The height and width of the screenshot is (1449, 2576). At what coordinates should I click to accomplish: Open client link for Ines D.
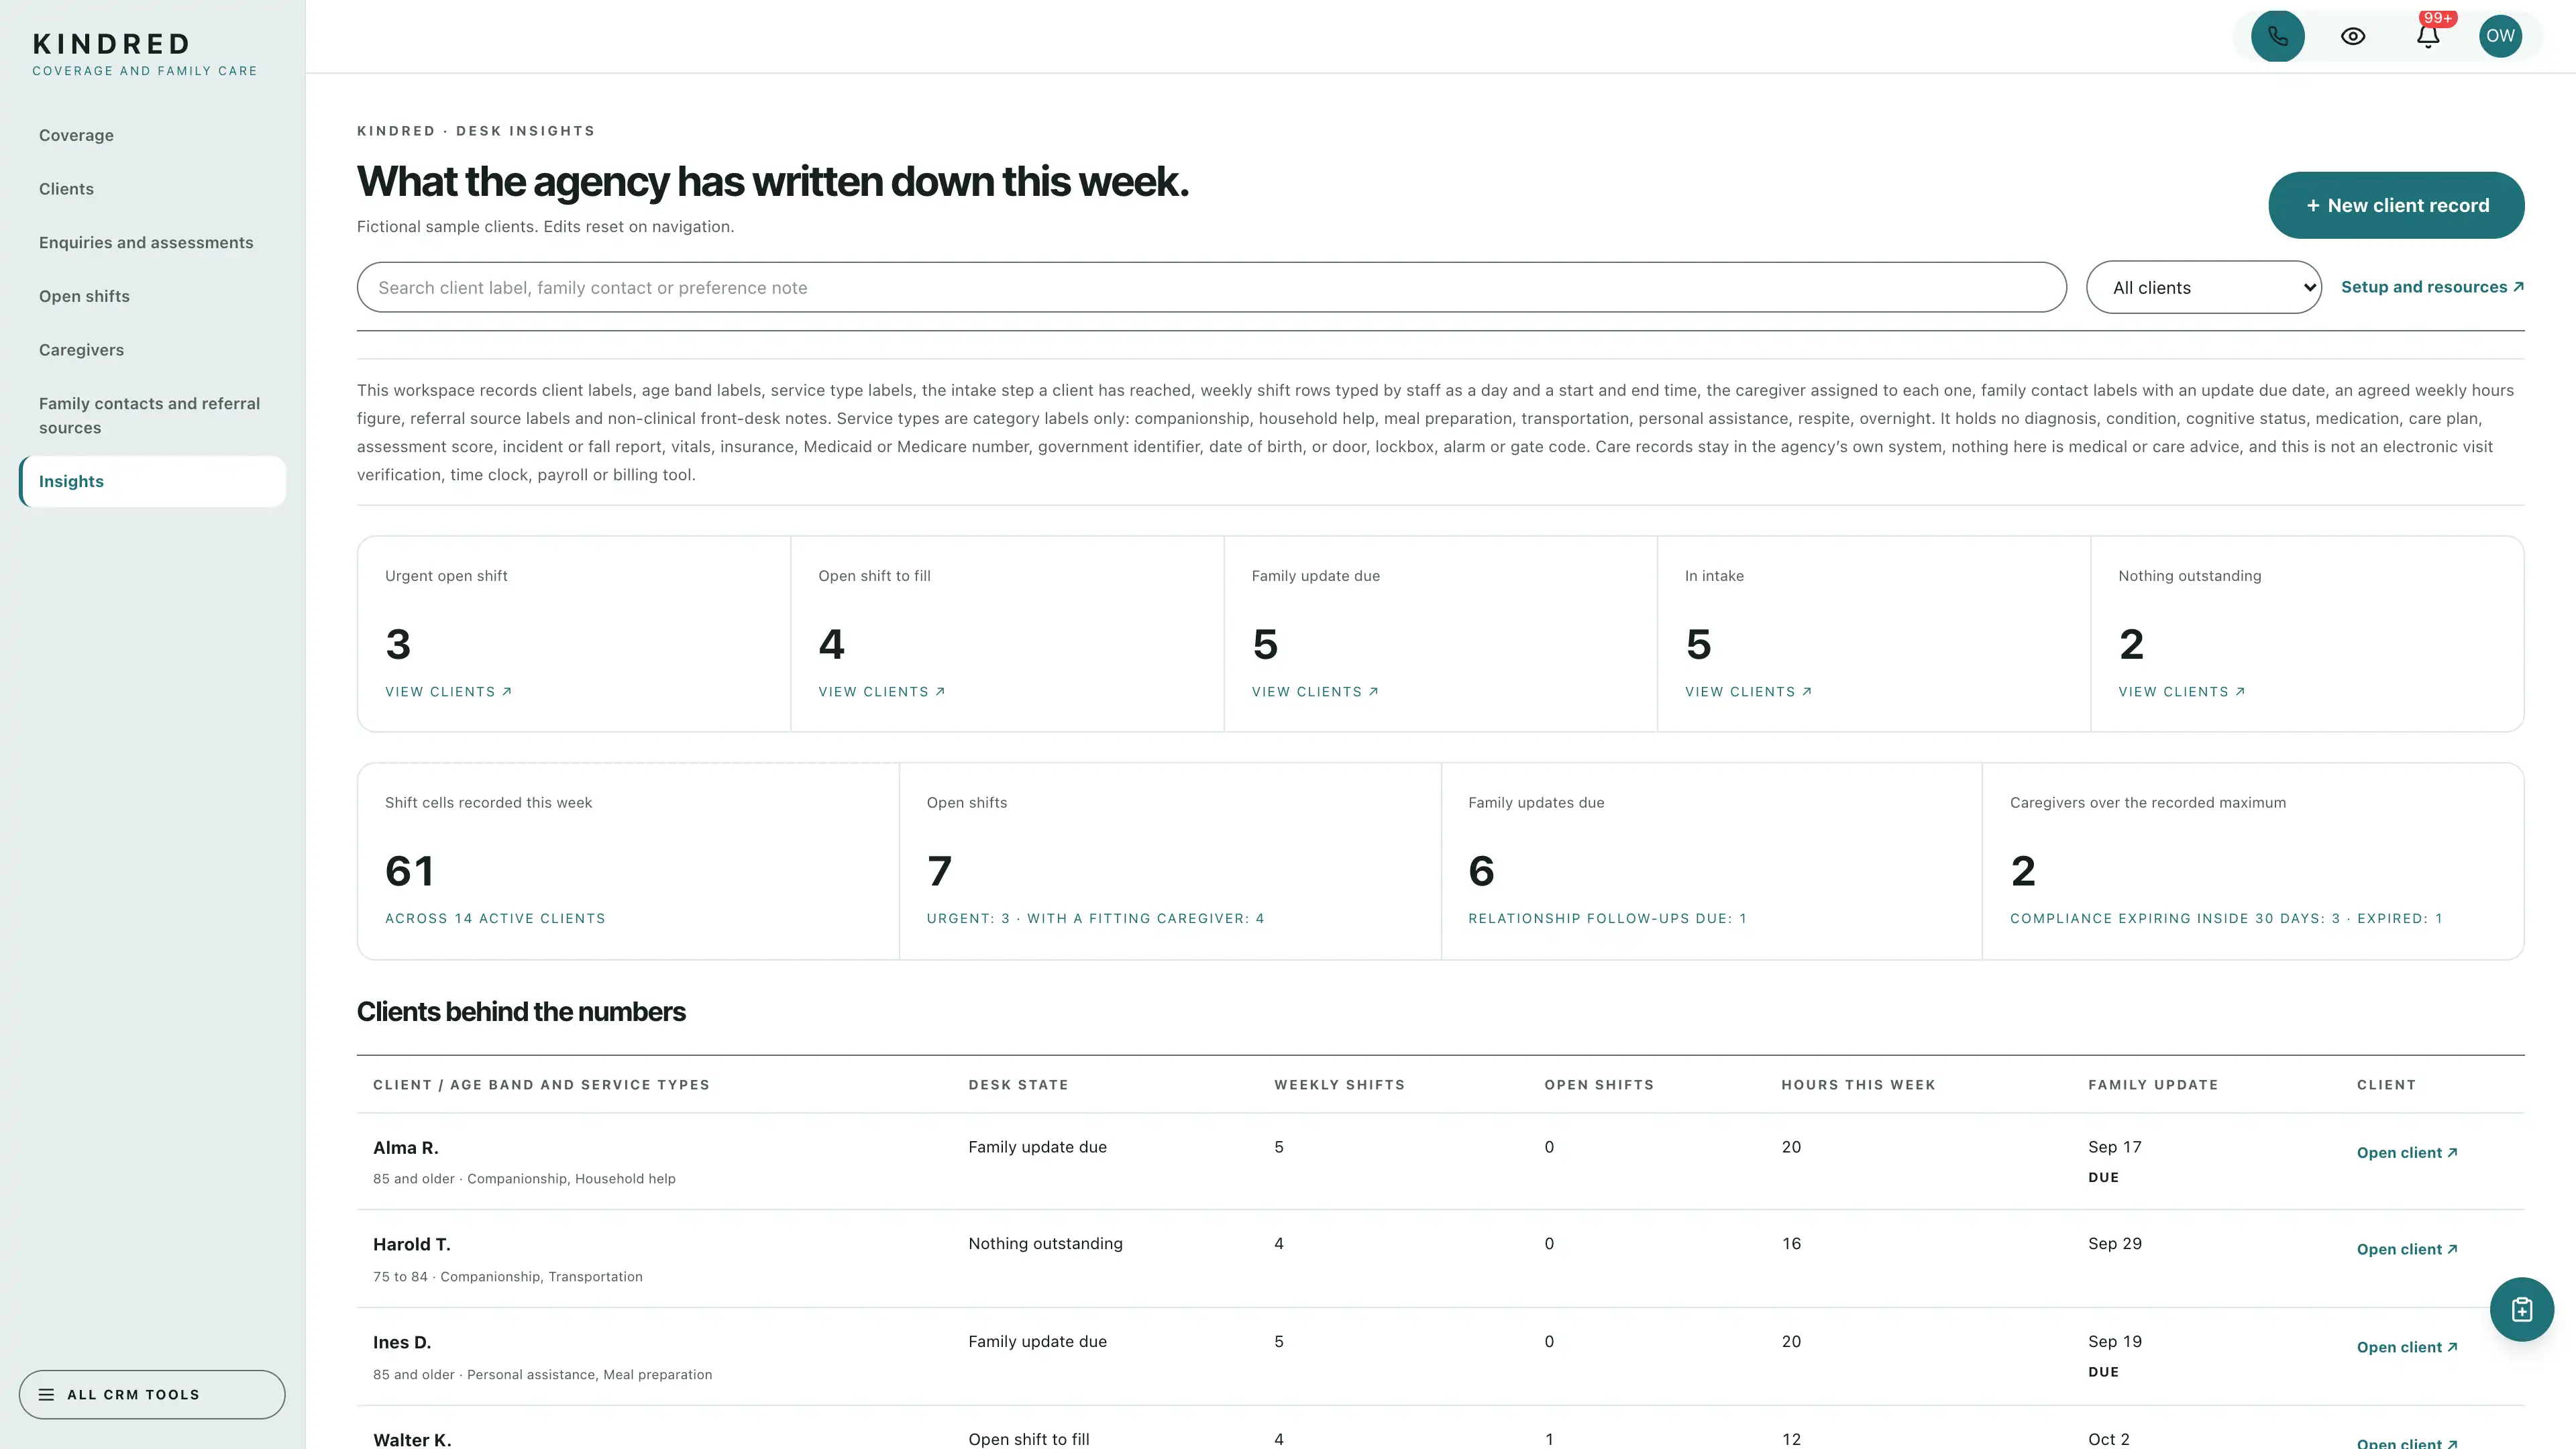[2407, 1347]
